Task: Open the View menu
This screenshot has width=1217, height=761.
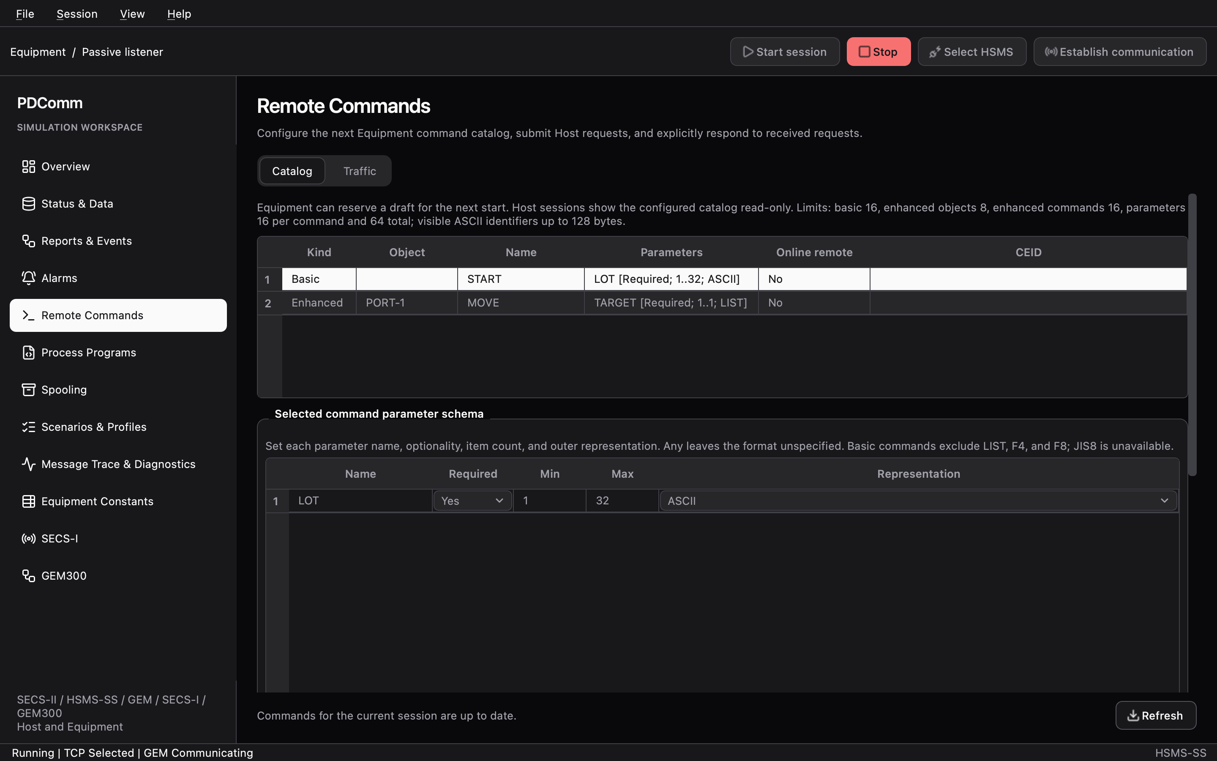Action: pos(132,14)
